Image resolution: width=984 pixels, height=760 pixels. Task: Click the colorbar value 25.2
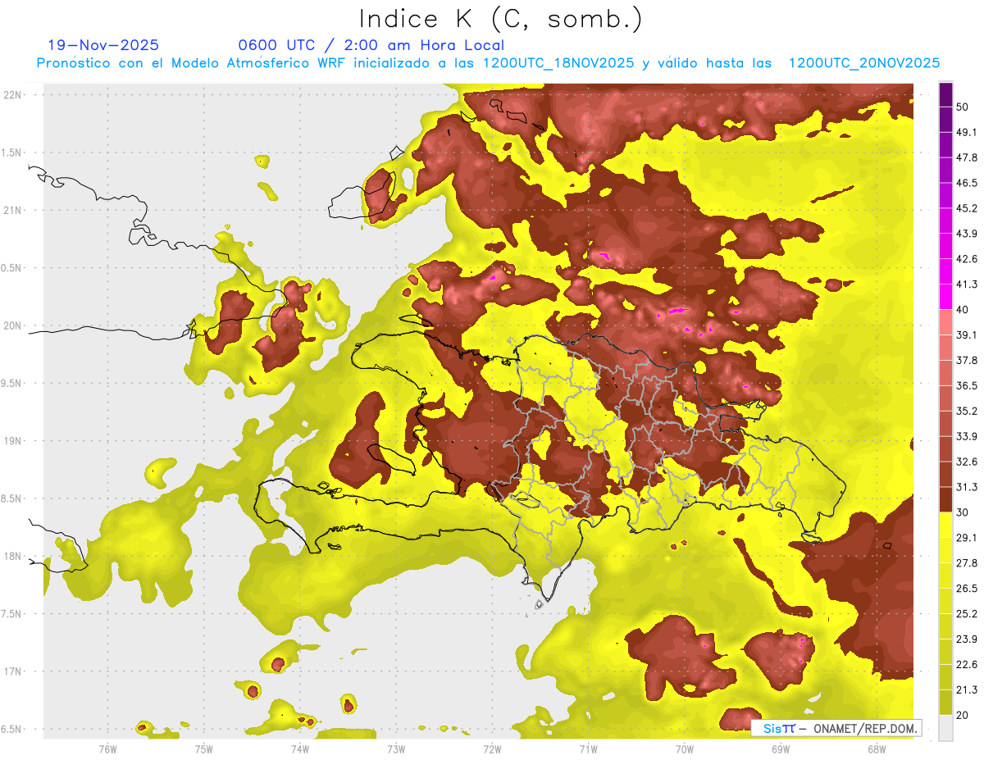tap(967, 613)
